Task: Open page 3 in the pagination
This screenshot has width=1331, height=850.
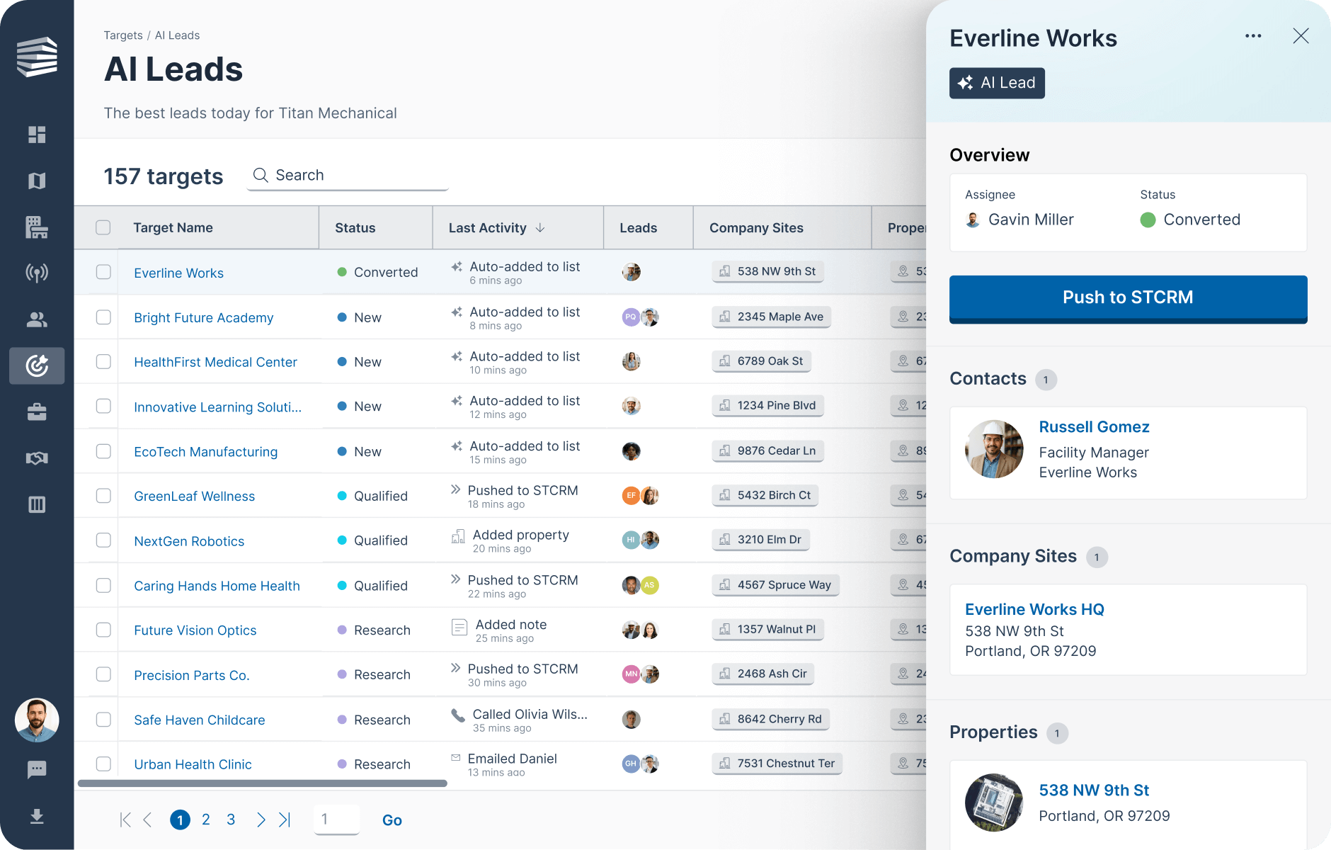Action: (230, 820)
